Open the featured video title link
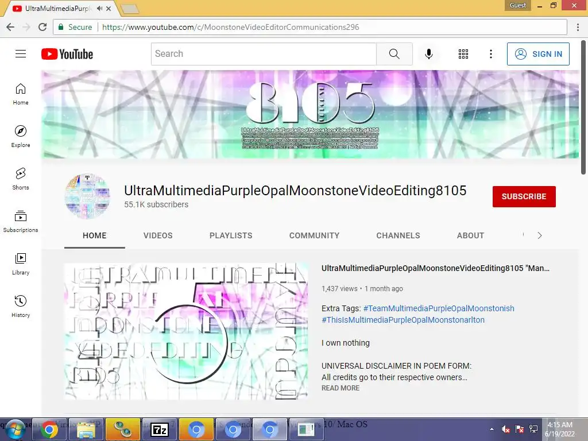 click(435, 268)
